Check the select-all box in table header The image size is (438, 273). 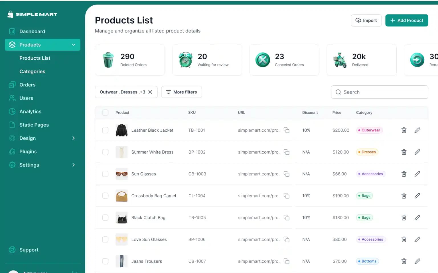click(x=105, y=113)
